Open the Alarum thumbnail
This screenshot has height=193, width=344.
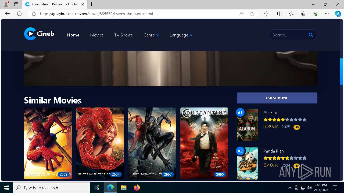click(x=248, y=125)
